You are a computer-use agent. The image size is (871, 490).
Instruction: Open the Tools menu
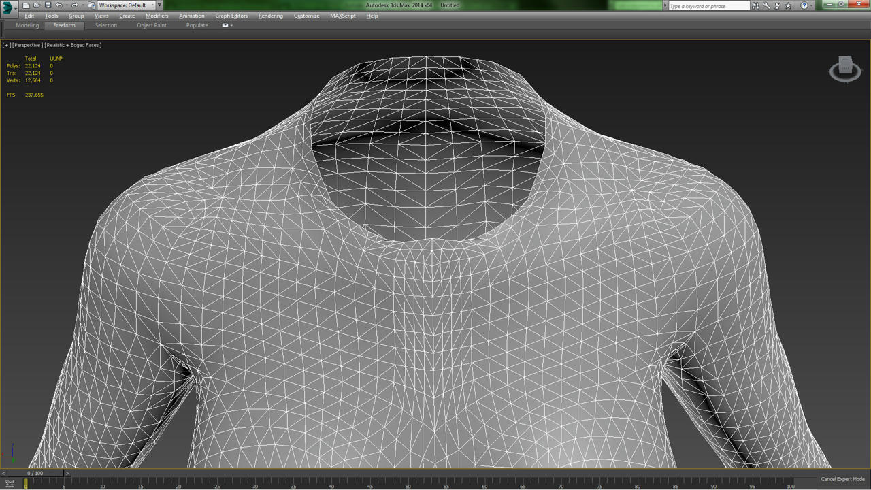pos(52,16)
